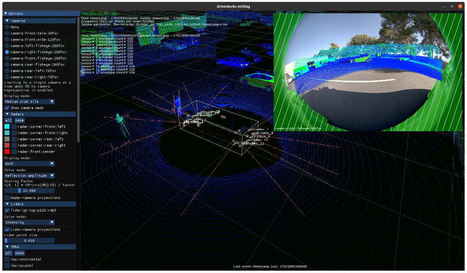This screenshot has width=467, height=273.
Task: Open the Medium size tile dropdown
Action: [29, 101]
